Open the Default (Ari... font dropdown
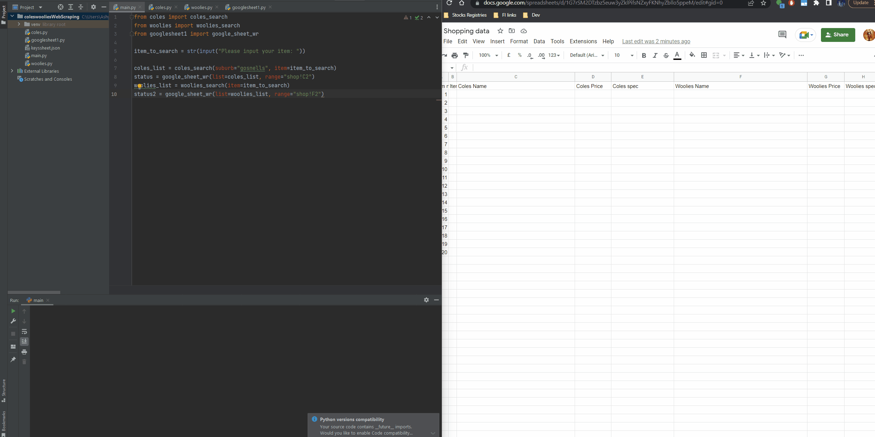 click(587, 55)
